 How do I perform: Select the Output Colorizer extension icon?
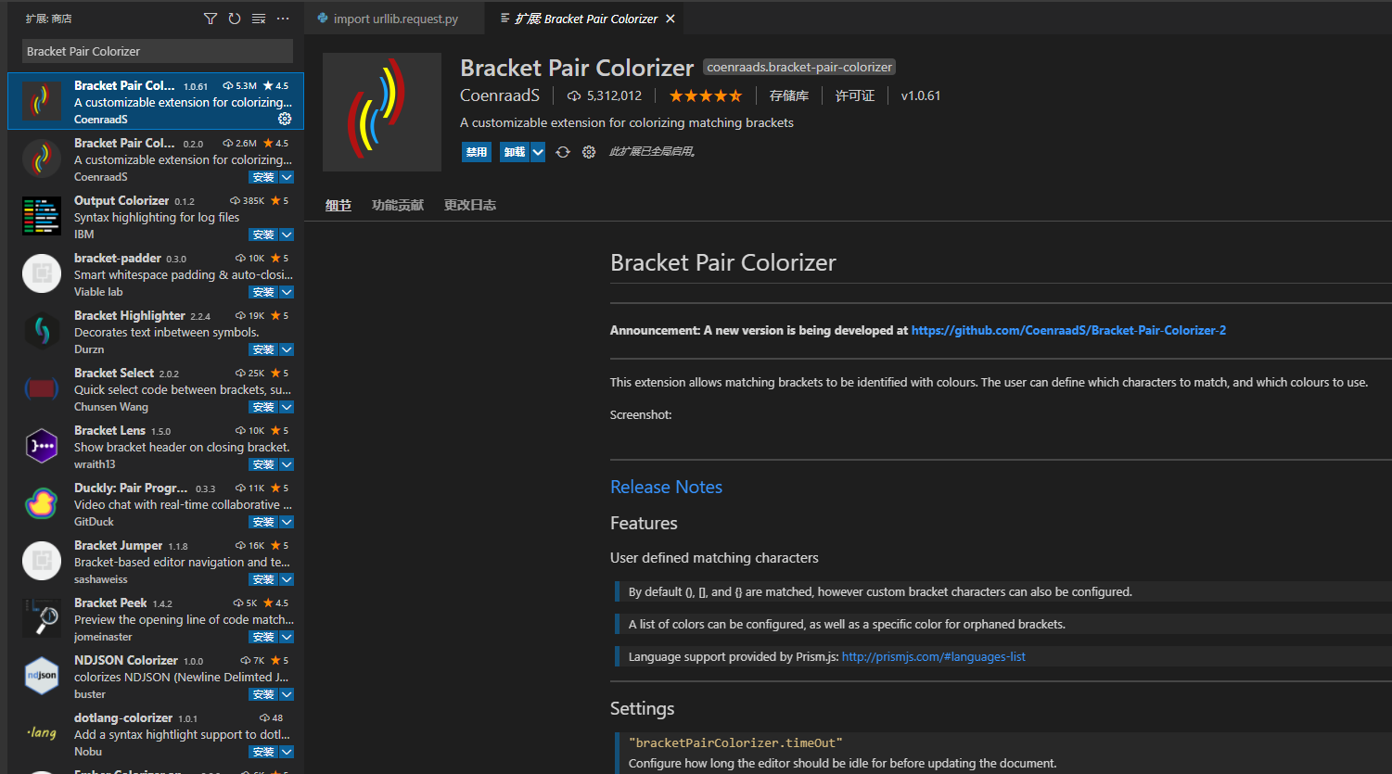42,216
